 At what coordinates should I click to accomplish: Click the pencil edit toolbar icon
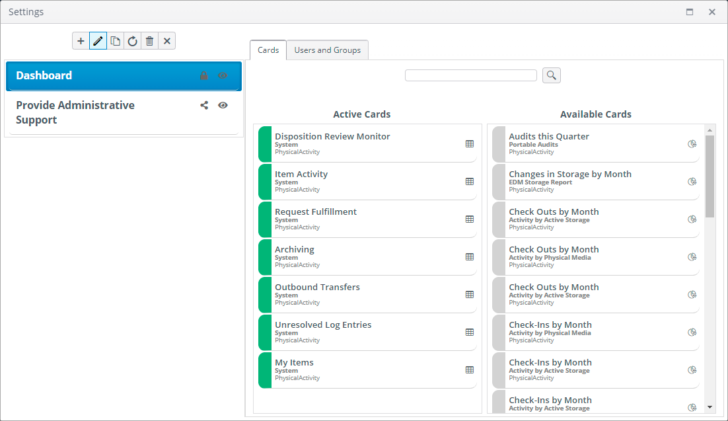click(98, 41)
